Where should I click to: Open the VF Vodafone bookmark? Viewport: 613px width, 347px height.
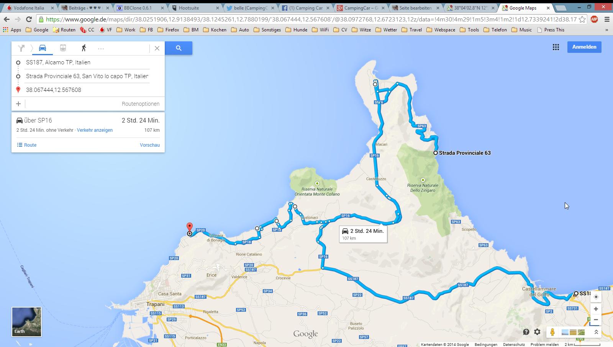(105, 29)
